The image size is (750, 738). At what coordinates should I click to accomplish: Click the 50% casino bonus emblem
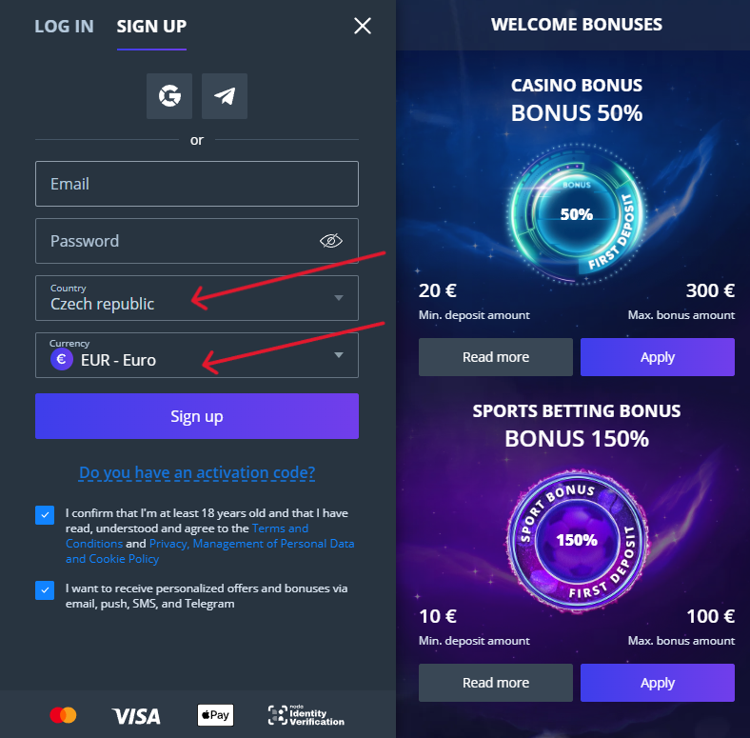click(x=577, y=213)
